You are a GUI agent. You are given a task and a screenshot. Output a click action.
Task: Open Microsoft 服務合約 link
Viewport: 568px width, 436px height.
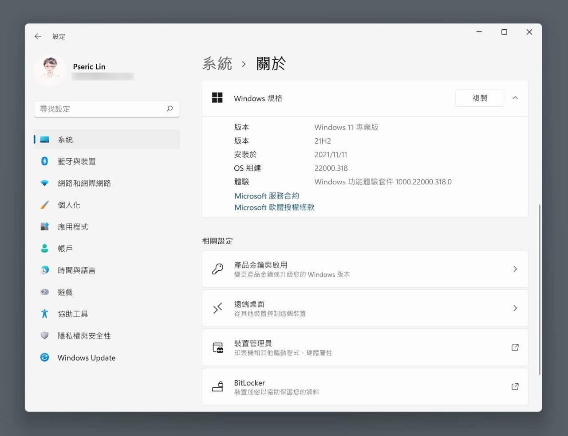click(267, 196)
